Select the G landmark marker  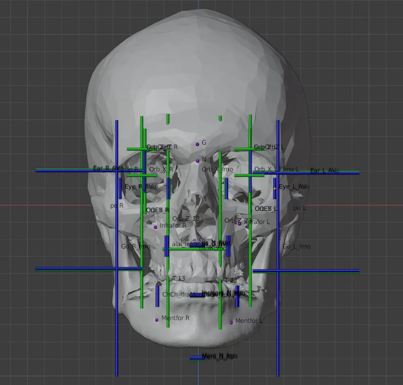[197, 143]
